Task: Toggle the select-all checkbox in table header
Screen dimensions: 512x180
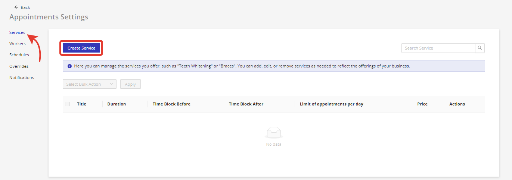Action: pos(68,104)
